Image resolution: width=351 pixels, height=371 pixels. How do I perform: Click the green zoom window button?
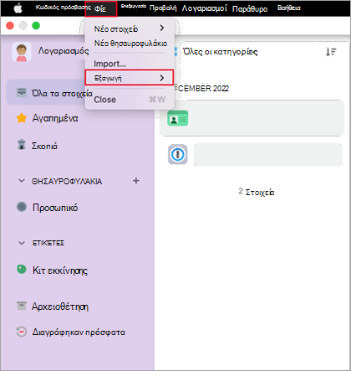36,26
